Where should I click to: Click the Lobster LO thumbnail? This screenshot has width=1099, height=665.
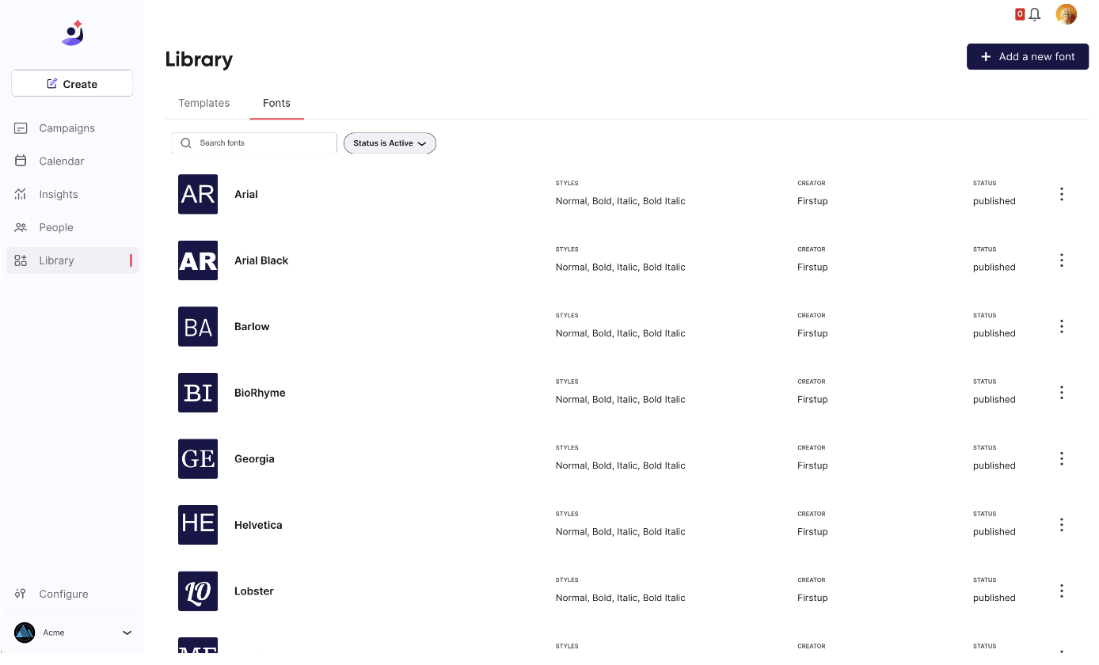pyautogui.click(x=198, y=591)
